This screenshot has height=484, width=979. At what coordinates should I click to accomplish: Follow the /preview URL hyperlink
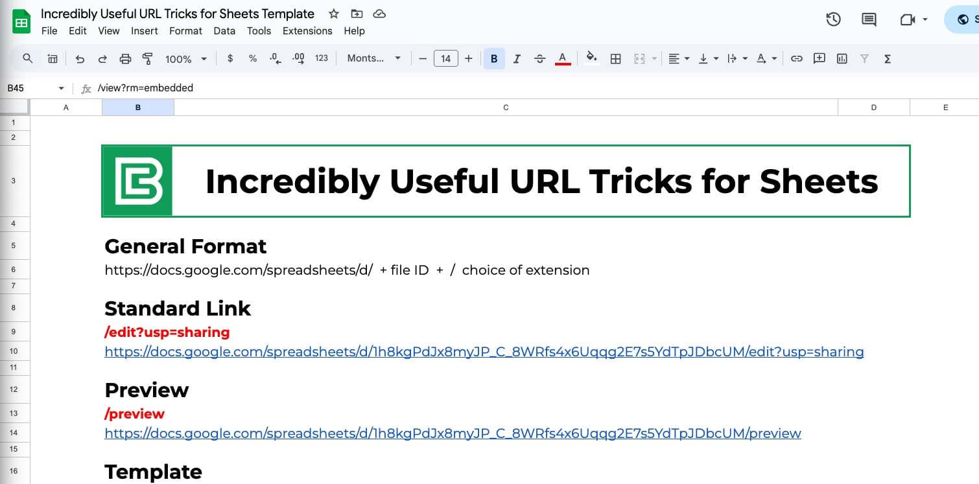[453, 433]
